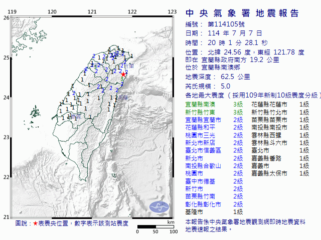Click the report title 中央氣象署地震報告

(x=242, y=13)
